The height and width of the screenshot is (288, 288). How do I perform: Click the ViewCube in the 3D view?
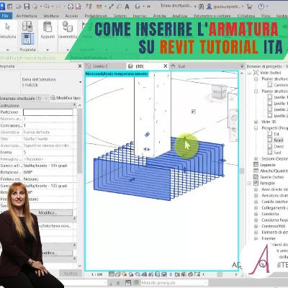pyautogui.click(x=219, y=92)
